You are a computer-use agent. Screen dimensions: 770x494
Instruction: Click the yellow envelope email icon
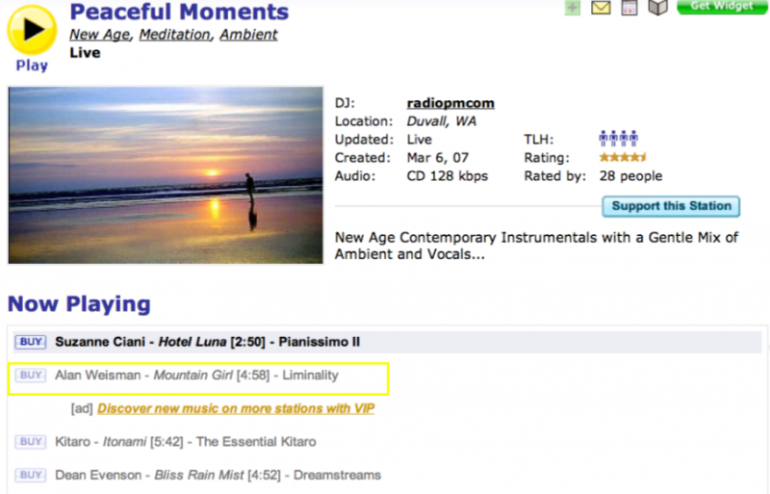tap(601, 8)
